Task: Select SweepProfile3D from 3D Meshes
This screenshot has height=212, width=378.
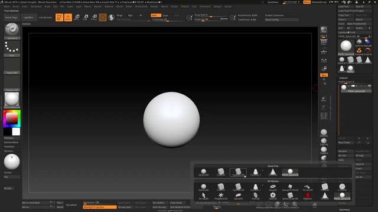Action: pyautogui.click(x=290, y=187)
